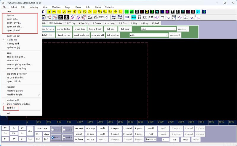Select the yellow layer 2 swatch
The image size is (237, 146).
pyautogui.click(x=147, y=12)
